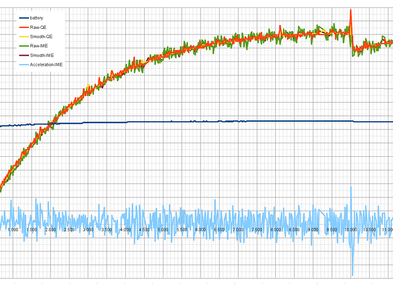Click the 5.000 axis label
The height and width of the screenshot is (284, 393).
point(163,229)
